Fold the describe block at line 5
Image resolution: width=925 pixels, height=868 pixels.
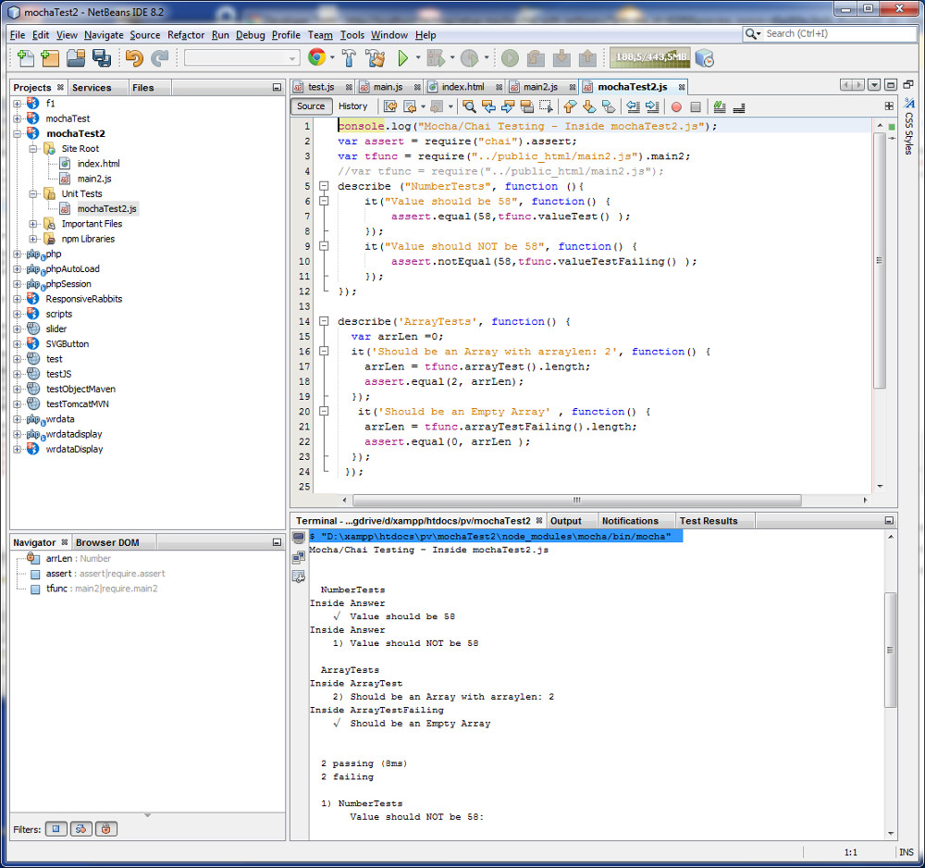(324, 186)
